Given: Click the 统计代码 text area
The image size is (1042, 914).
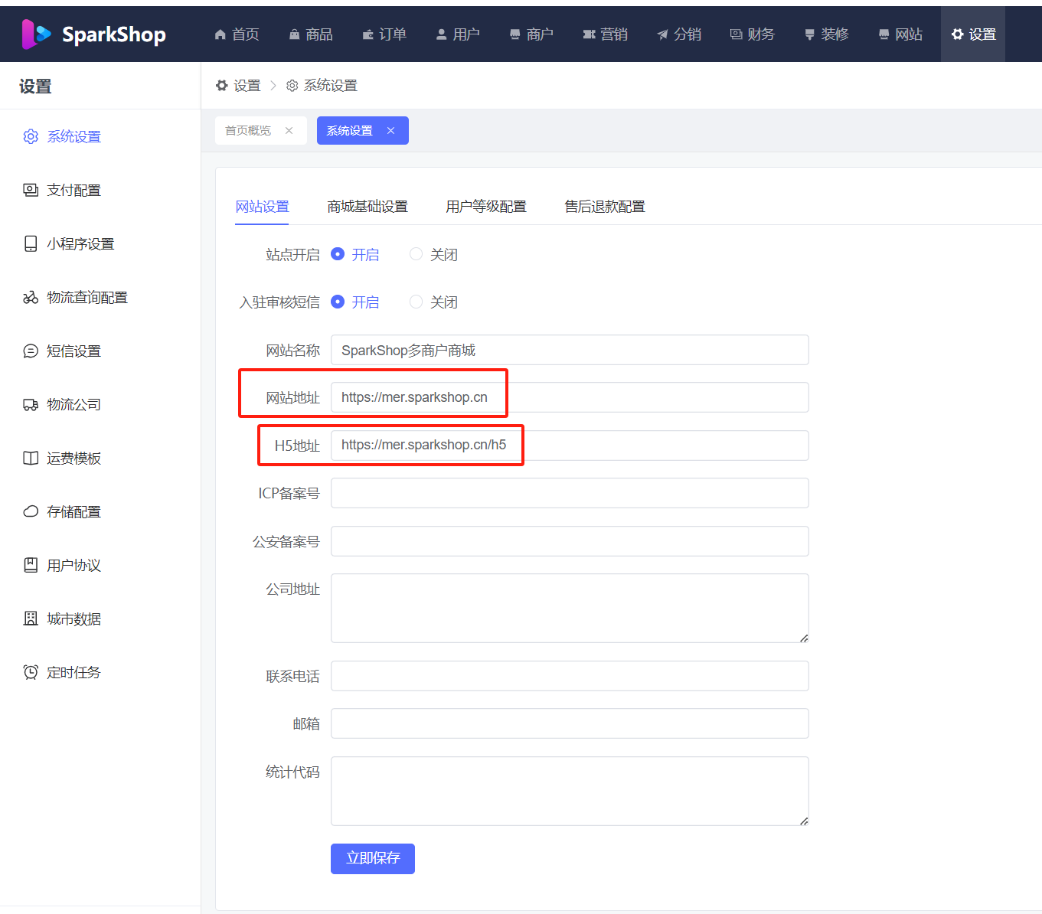Looking at the screenshot, I should 570,791.
